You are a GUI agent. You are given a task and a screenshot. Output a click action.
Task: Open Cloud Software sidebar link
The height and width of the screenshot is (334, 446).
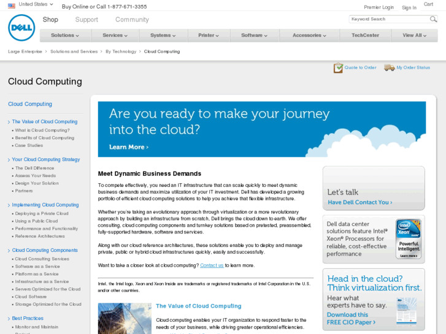(x=31, y=297)
